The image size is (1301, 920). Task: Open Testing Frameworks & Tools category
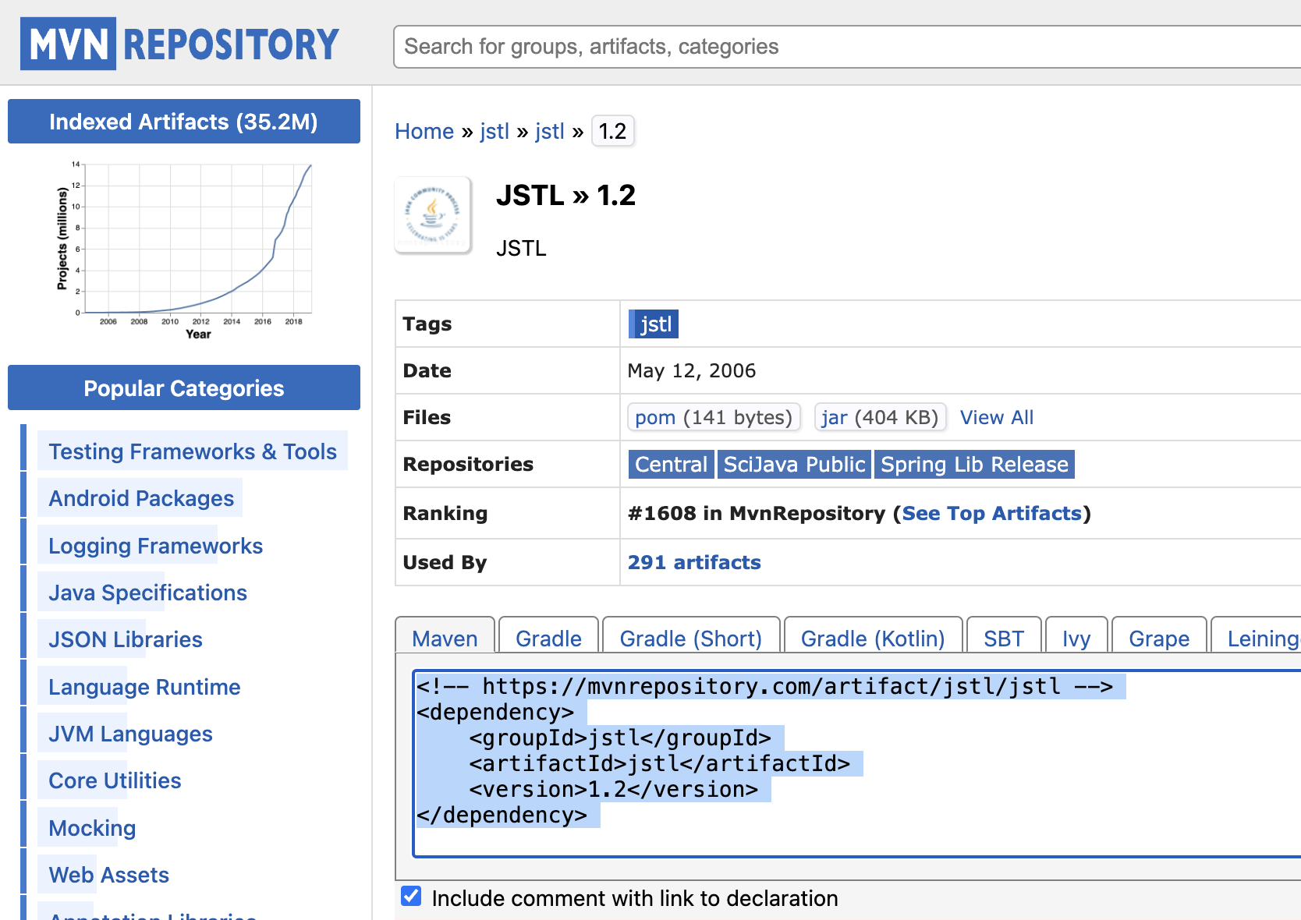pos(193,451)
